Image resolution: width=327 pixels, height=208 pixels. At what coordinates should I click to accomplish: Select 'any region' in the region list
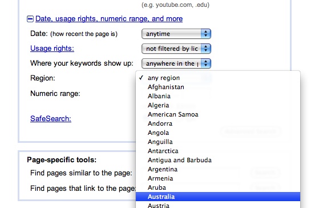[x=218, y=78]
